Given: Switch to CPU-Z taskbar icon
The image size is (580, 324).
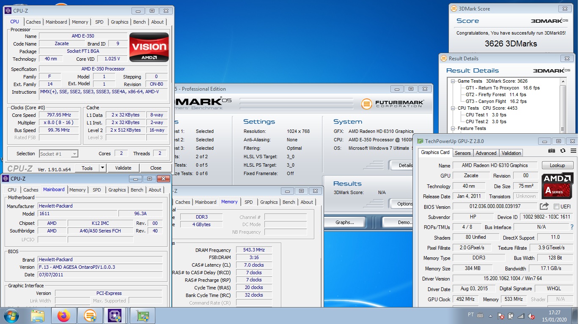Looking at the screenshot, I should click(x=115, y=316).
